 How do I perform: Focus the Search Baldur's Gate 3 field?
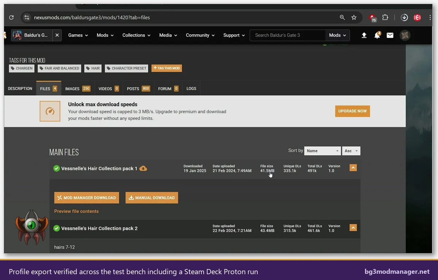288,35
